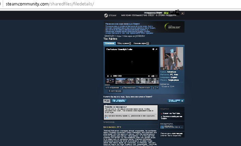Click the 'English' language value

coord(174,78)
